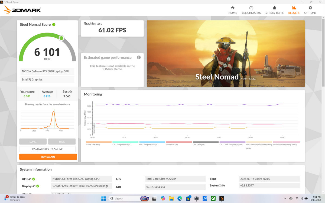Open the Xbox app from the taskbar
This screenshot has width=325, height=203.
coord(213,198)
